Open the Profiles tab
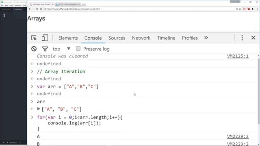The image size is (260, 146). point(190,38)
